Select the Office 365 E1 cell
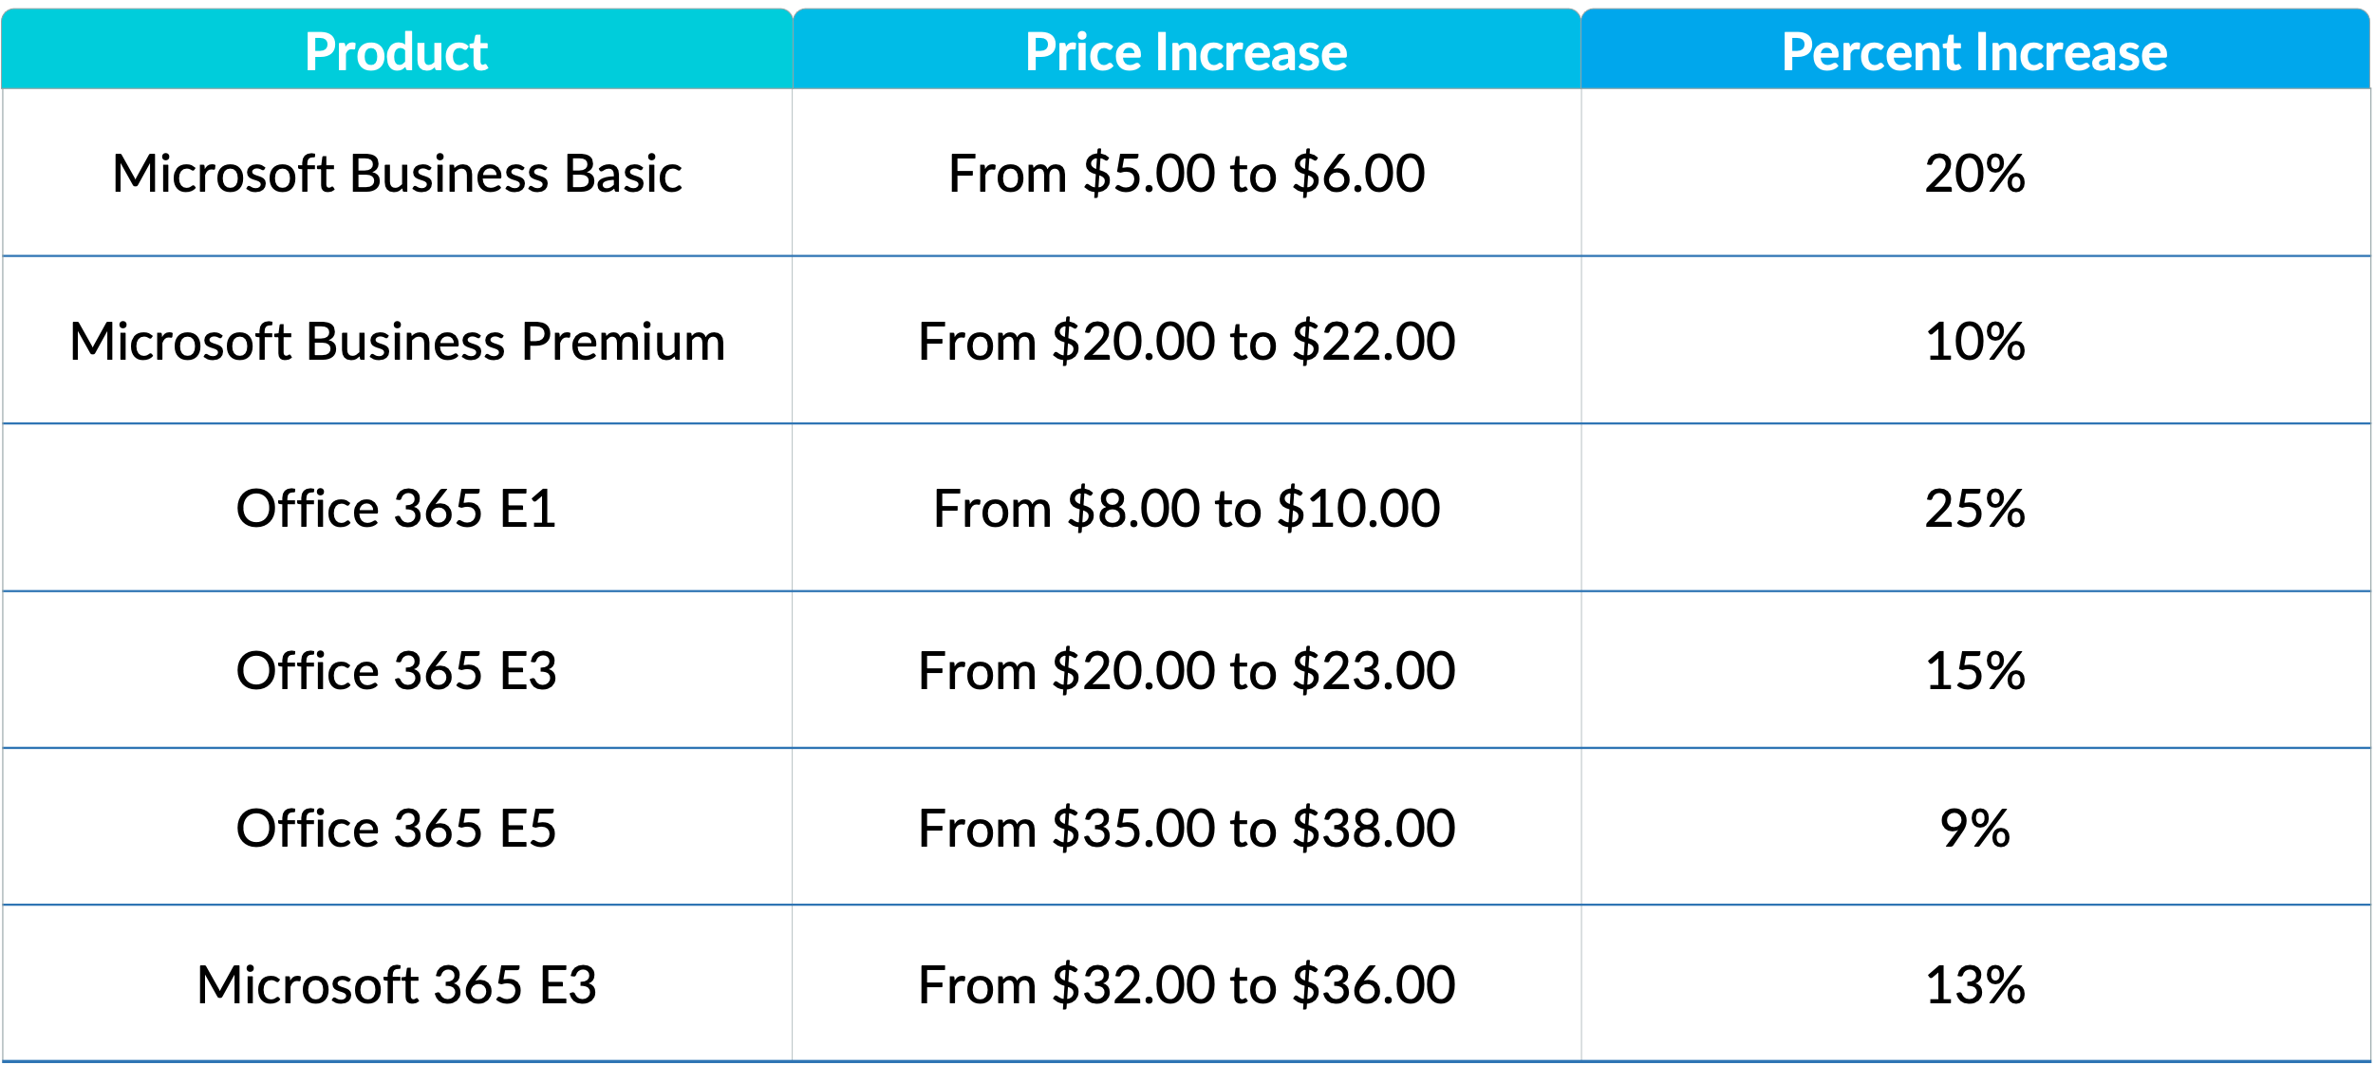 [x=397, y=508]
